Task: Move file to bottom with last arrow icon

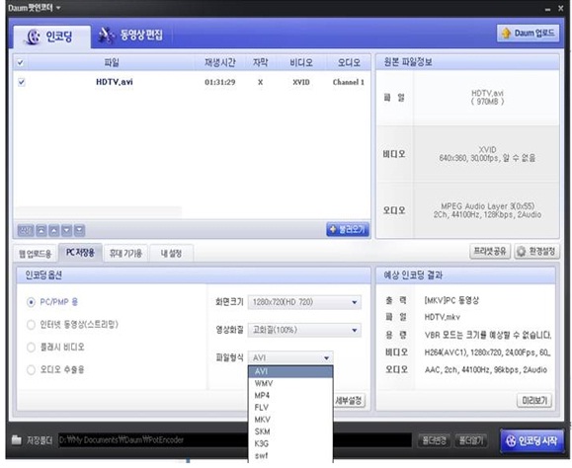Action: pyautogui.click(x=79, y=230)
